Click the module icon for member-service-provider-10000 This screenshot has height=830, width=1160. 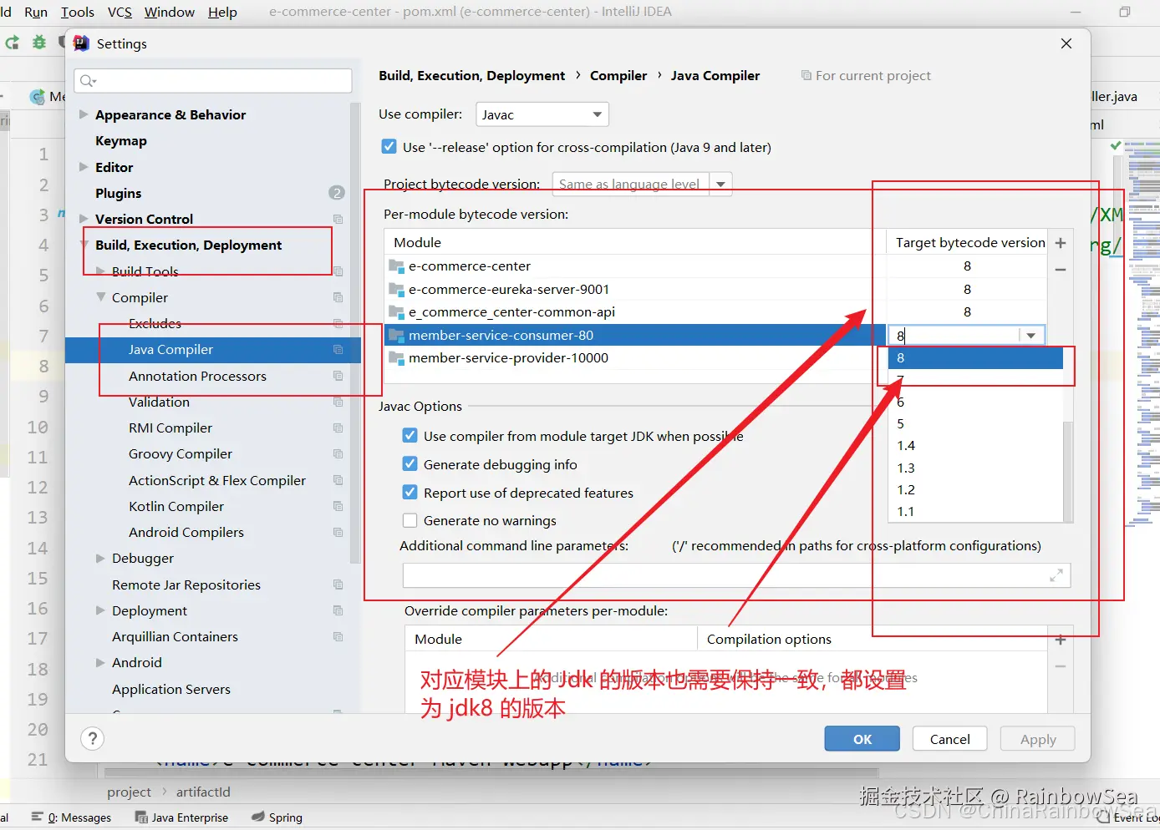click(x=396, y=358)
